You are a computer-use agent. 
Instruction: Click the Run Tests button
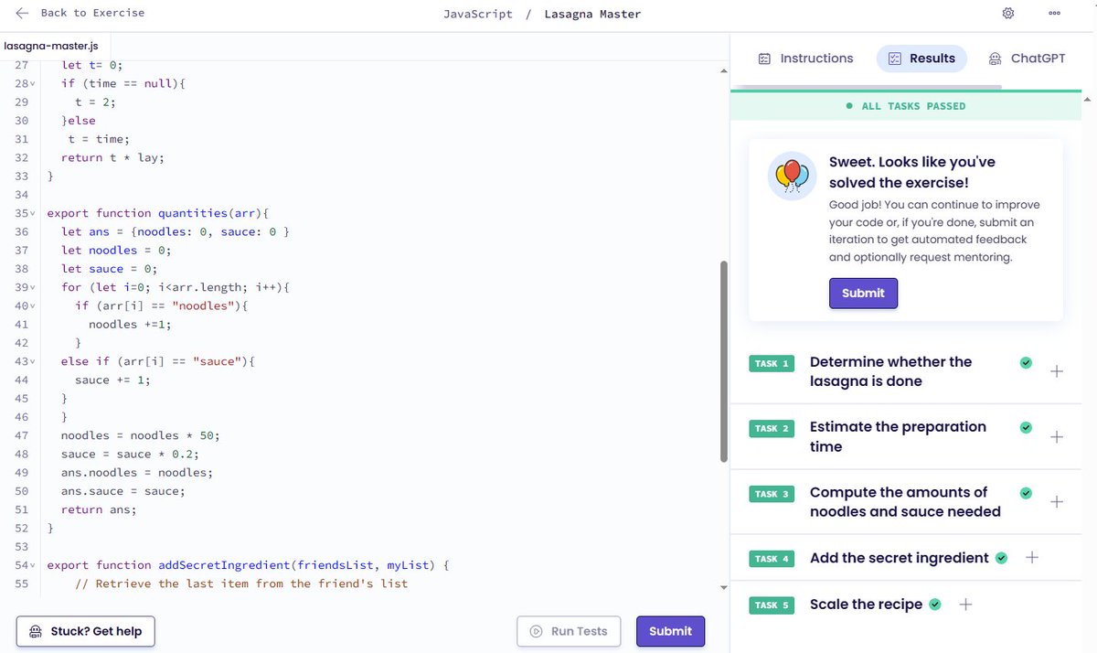tap(569, 631)
